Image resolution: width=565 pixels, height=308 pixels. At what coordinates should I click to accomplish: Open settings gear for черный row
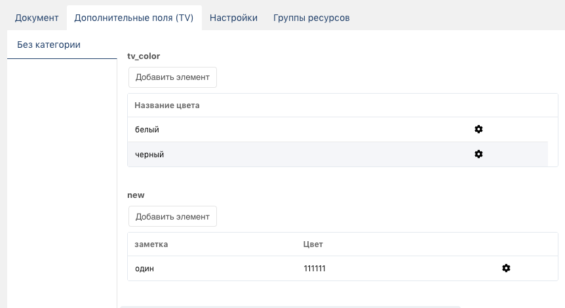click(478, 154)
